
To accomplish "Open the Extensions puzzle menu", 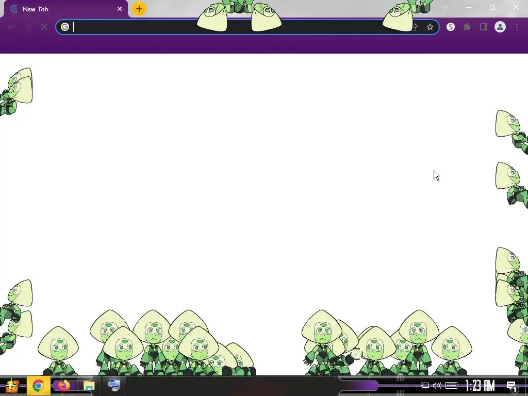I will coord(467,27).
